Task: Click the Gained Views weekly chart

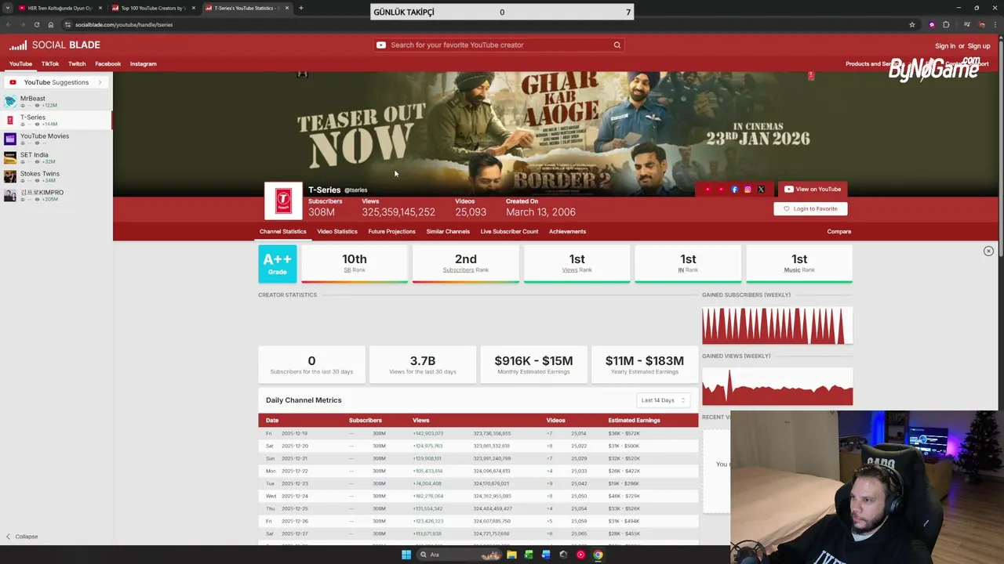Action: click(x=777, y=386)
